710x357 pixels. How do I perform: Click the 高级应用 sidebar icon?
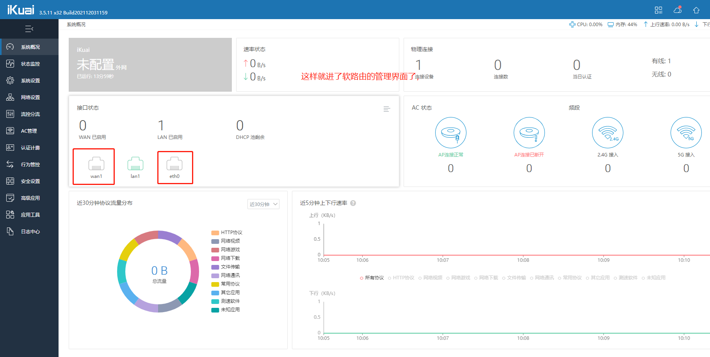(x=10, y=198)
